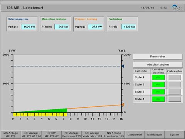Click the blue P(max) limit marker triangle
Image resolution: width=185 pixels, height=139 pixels.
click(123, 66)
